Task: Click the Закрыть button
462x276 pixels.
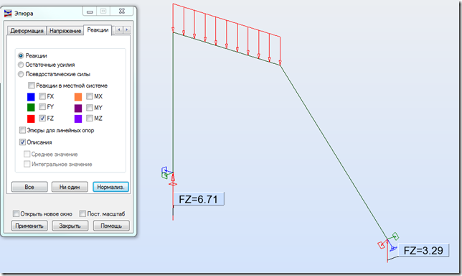Action: tap(70, 226)
